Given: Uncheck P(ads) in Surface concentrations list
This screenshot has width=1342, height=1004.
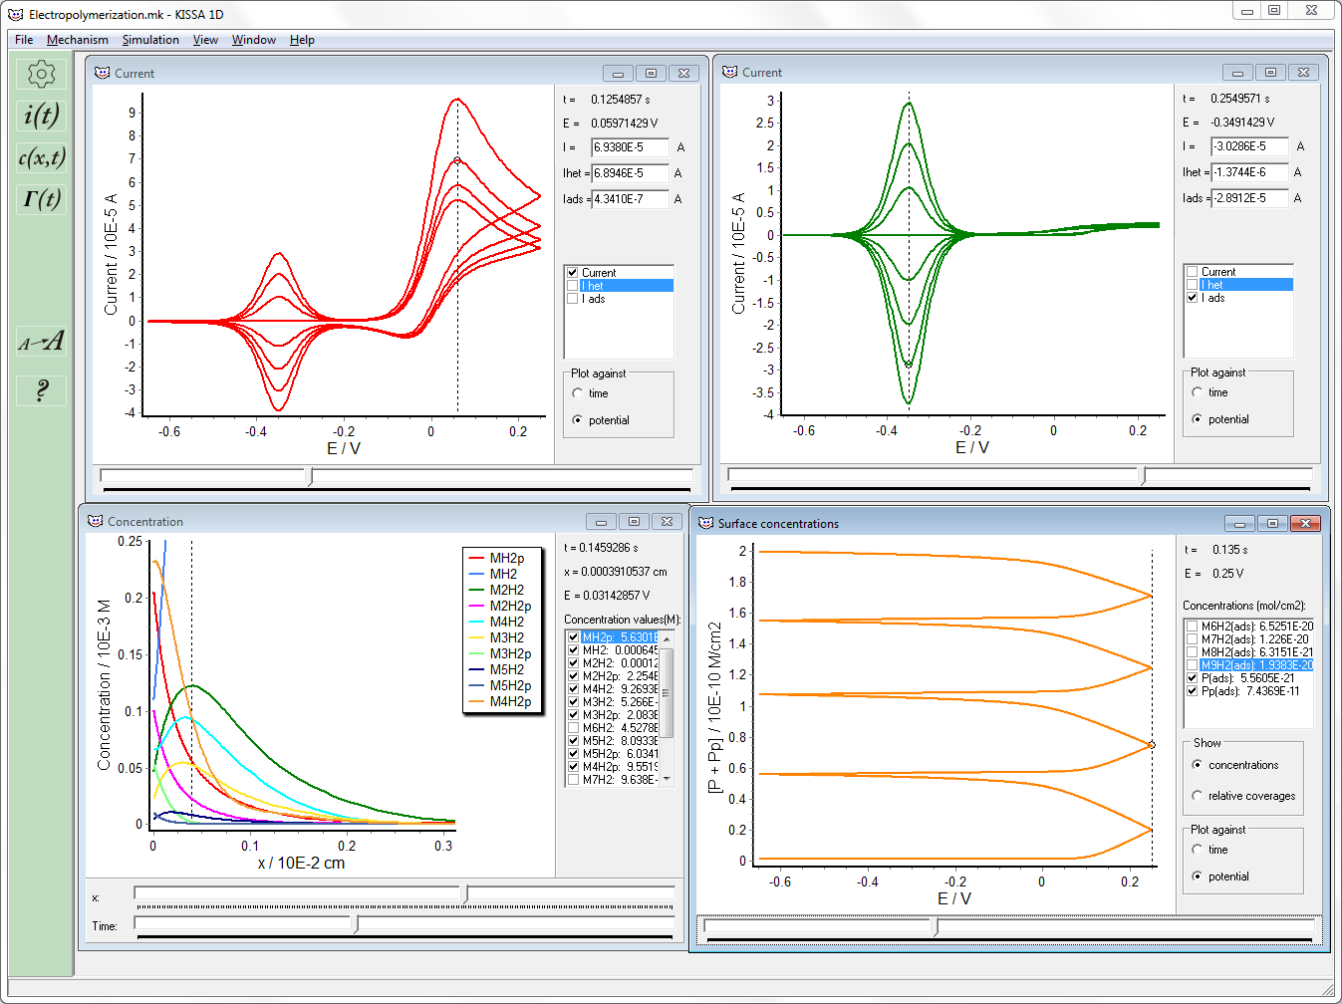Looking at the screenshot, I should pyautogui.click(x=1192, y=677).
